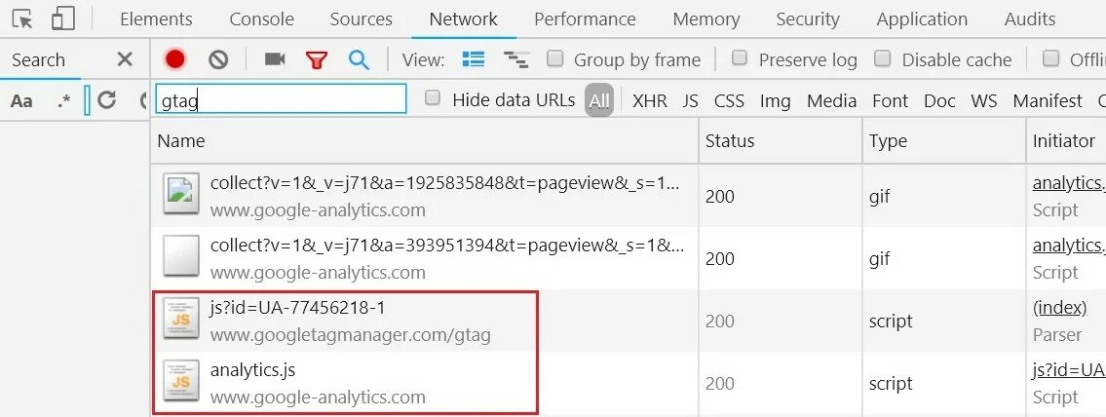Select the first collect request thumbnail icon
1106x417 pixels.
[181, 193]
